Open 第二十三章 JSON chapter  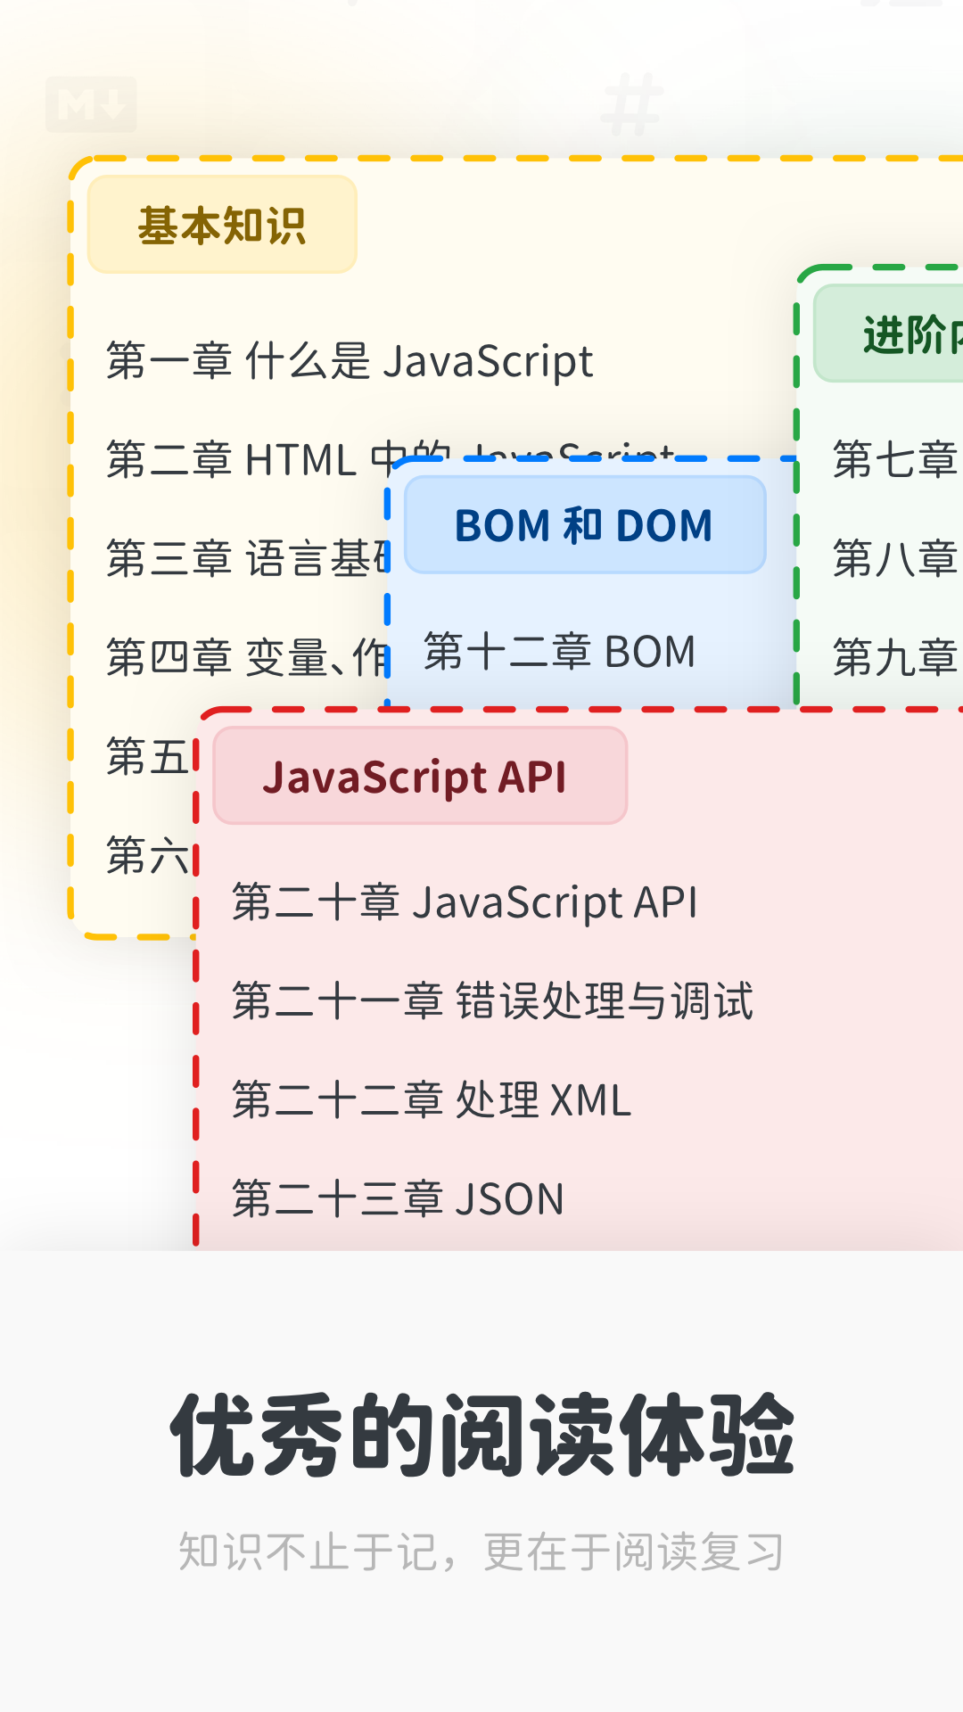click(x=398, y=1199)
